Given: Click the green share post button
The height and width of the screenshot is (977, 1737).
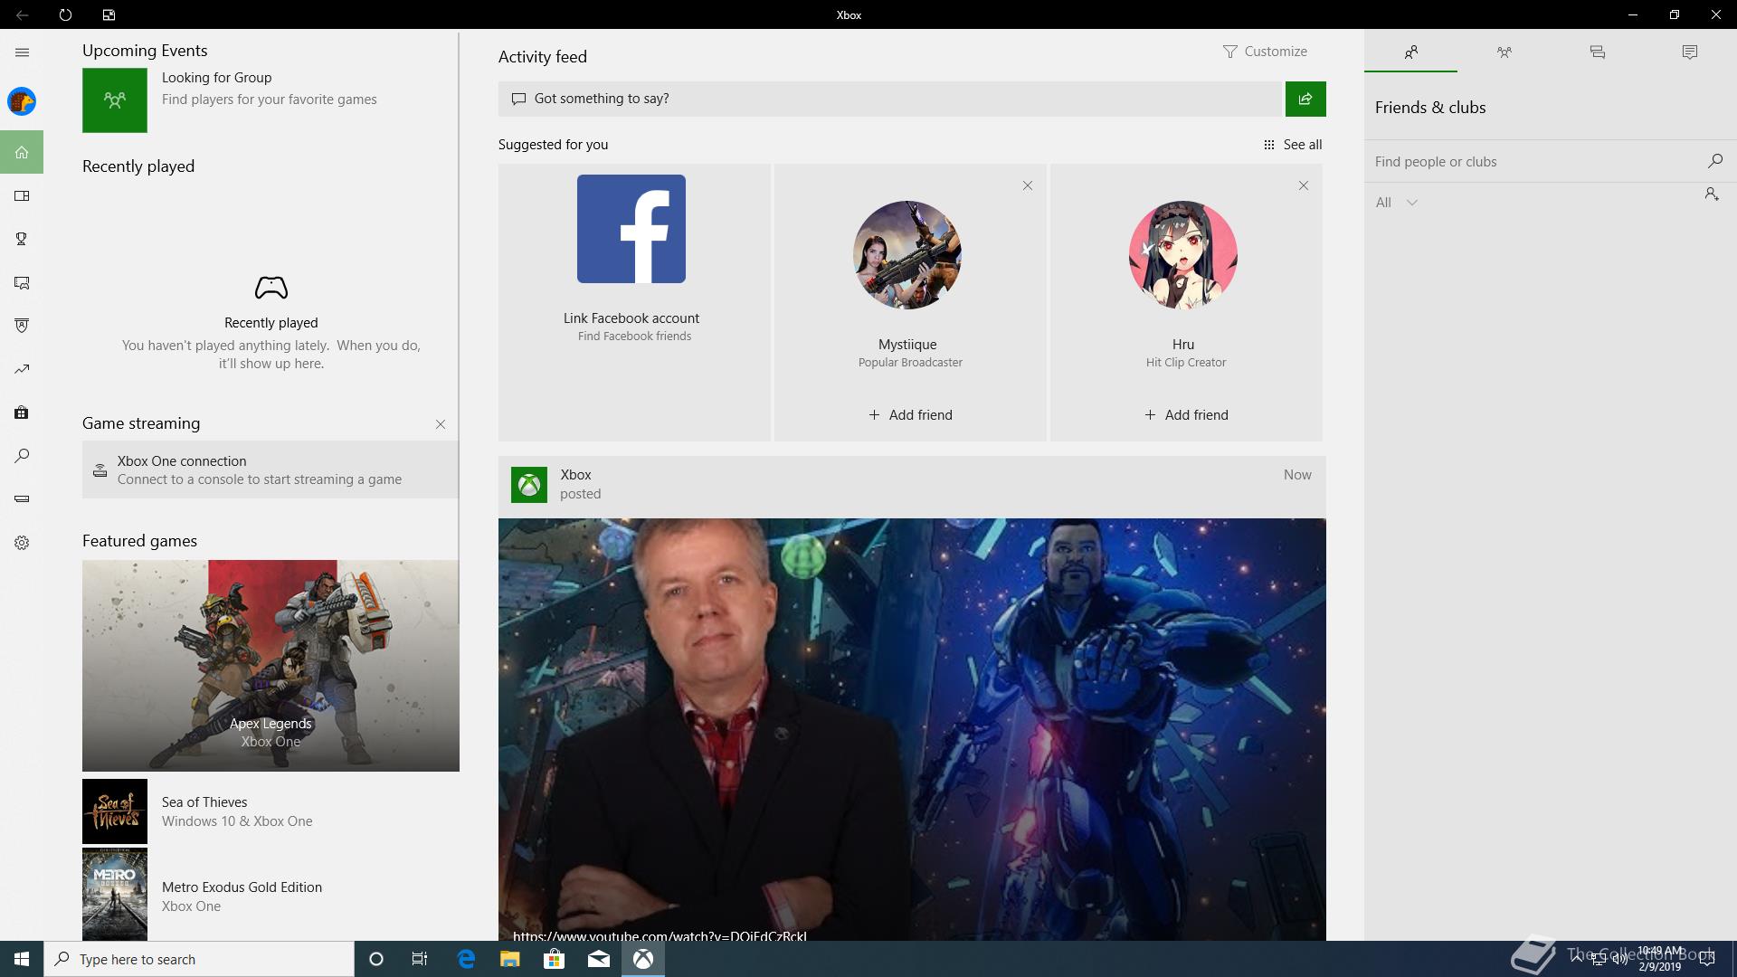Looking at the screenshot, I should point(1305,99).
